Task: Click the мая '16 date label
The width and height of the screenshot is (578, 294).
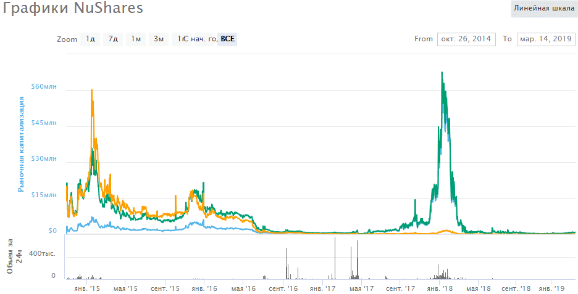Action: tap(244, 288)
